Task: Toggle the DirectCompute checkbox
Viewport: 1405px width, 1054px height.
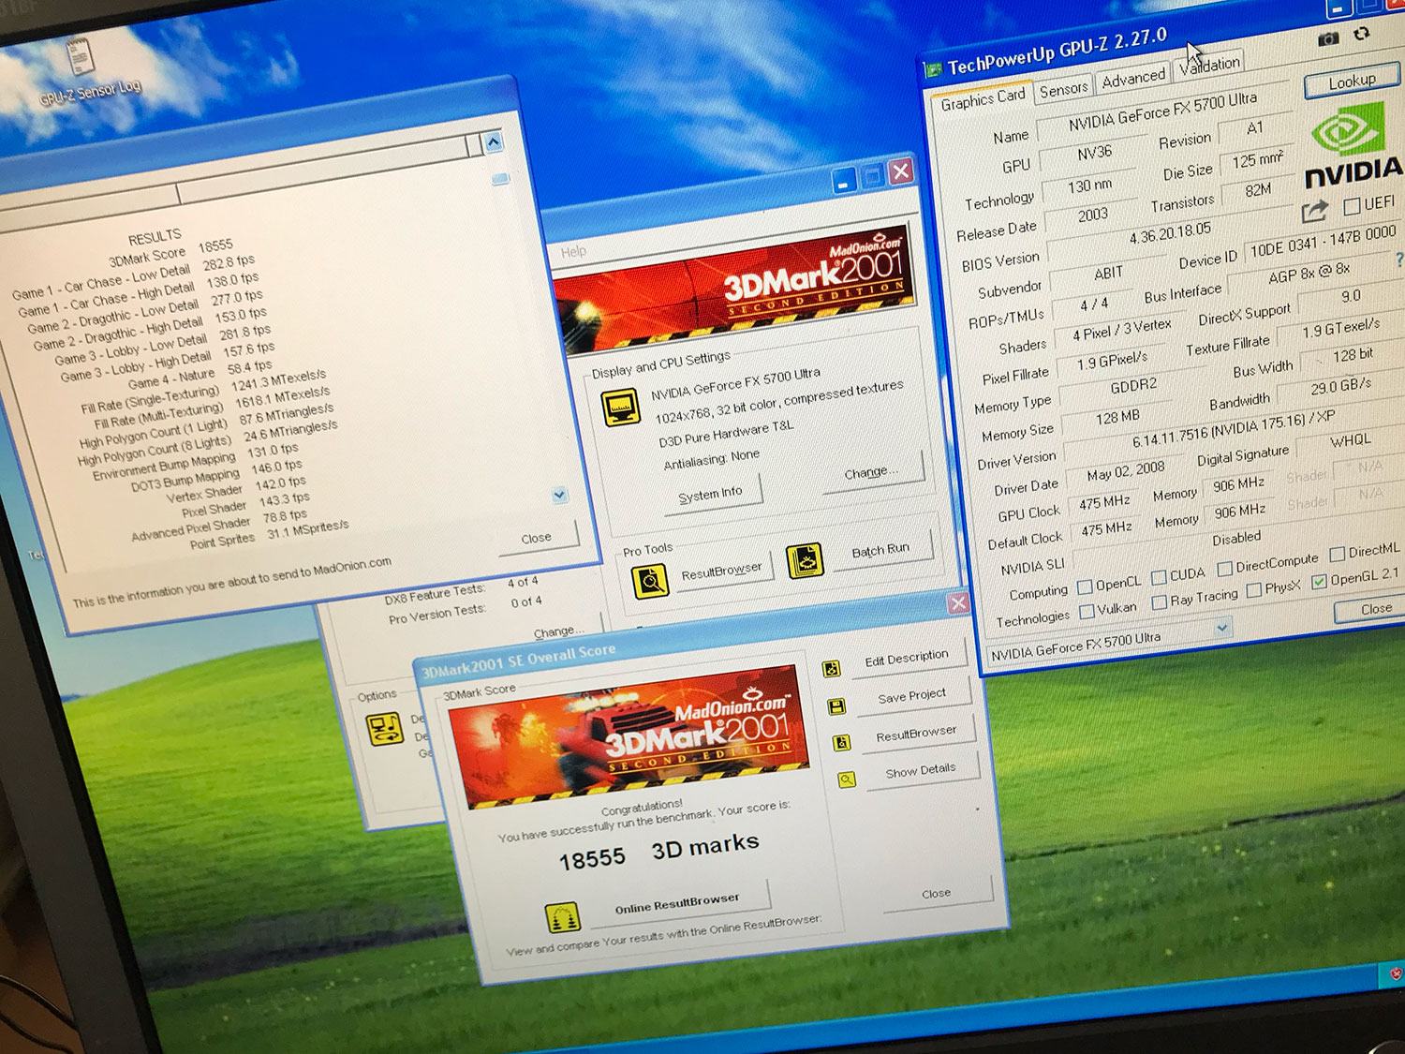Action: pyautogui.click(x=1224, y=569)
